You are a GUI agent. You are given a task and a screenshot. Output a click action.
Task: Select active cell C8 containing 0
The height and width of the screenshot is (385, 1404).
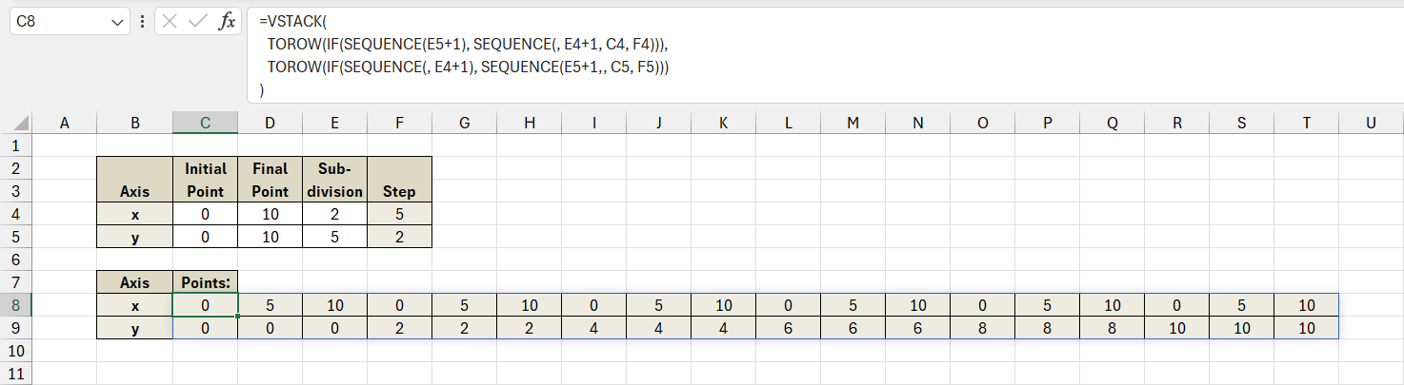coord(205,305)
